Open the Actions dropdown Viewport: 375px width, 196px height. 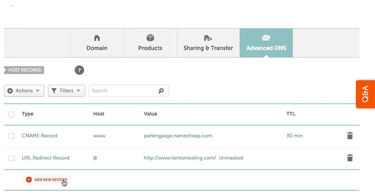point(24,91)
